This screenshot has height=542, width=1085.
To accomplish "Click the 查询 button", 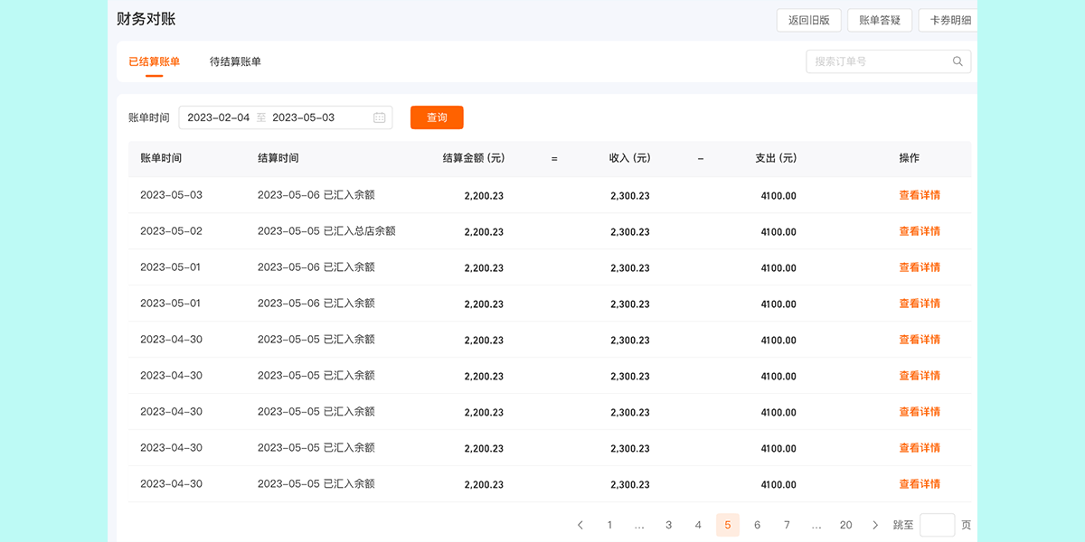I will coord(437,117).
